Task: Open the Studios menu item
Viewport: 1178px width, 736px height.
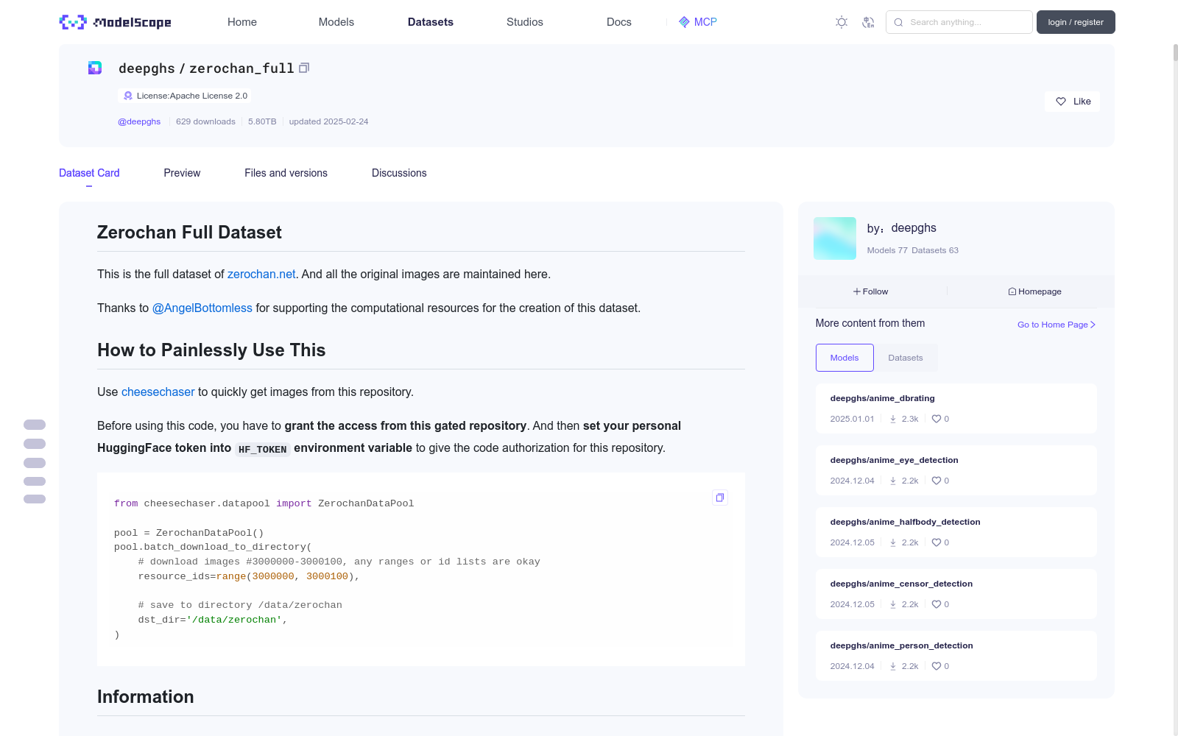Action: [x=525, y=22]
